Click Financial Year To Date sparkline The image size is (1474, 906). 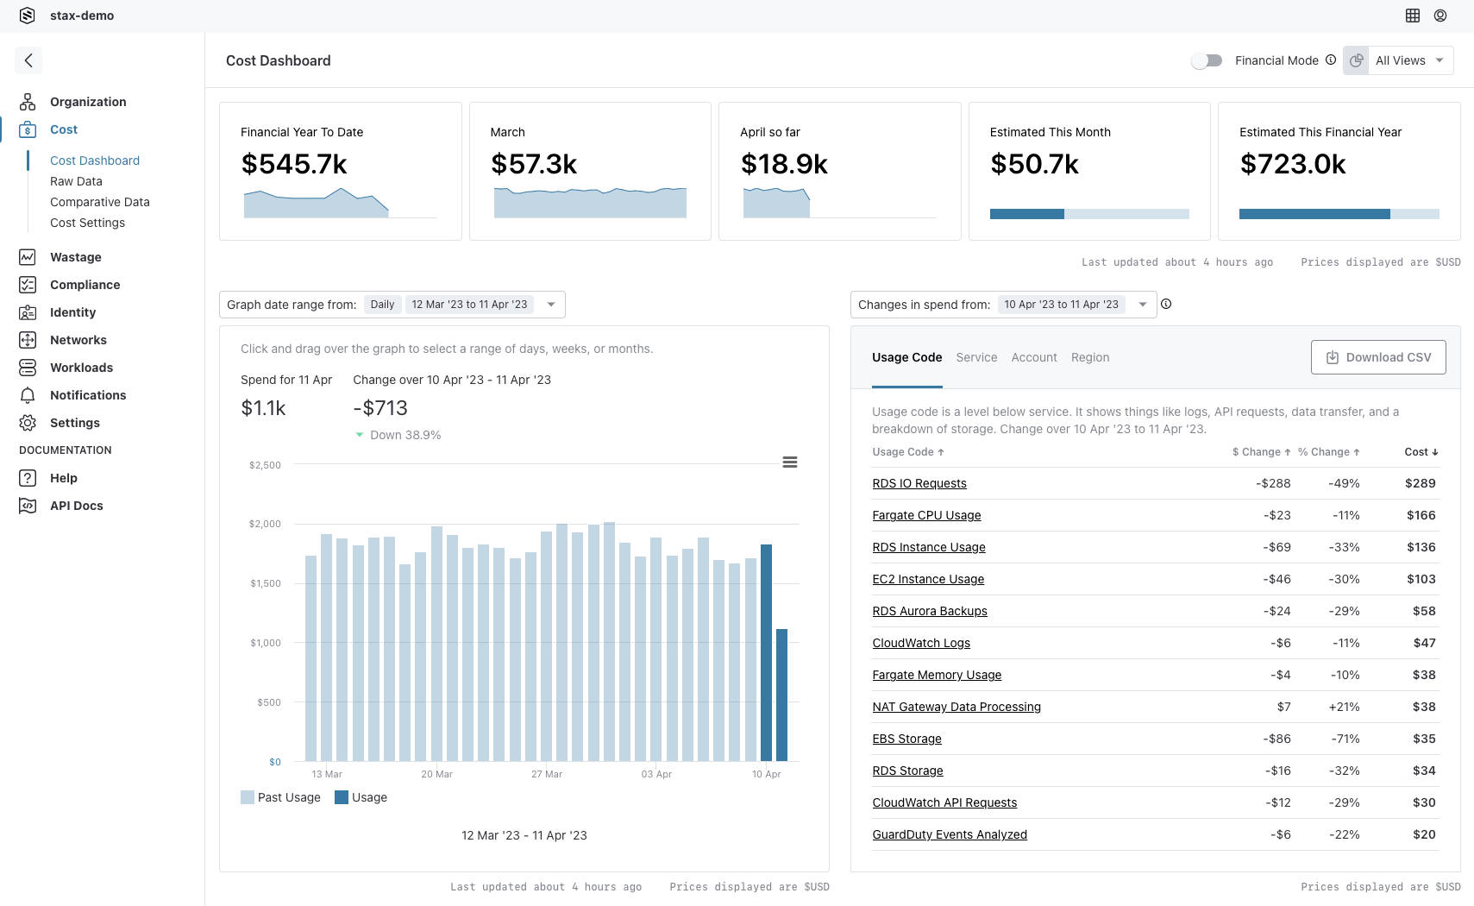[341, 202]
